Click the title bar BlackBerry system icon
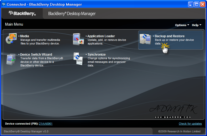This screenshot has height=136, width=207. point(4,4)
